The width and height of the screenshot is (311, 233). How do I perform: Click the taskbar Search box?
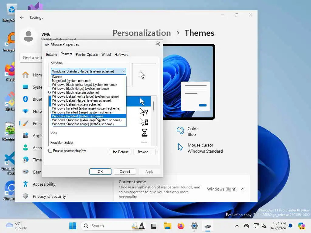(113, 226)
